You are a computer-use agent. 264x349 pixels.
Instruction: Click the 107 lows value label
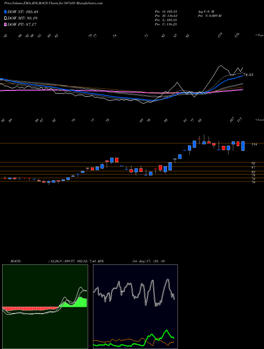232,120
